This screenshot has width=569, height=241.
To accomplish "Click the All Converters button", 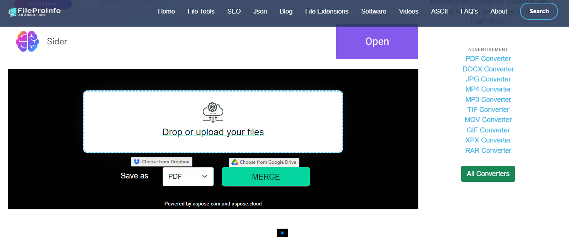I will tap(488, 174).
